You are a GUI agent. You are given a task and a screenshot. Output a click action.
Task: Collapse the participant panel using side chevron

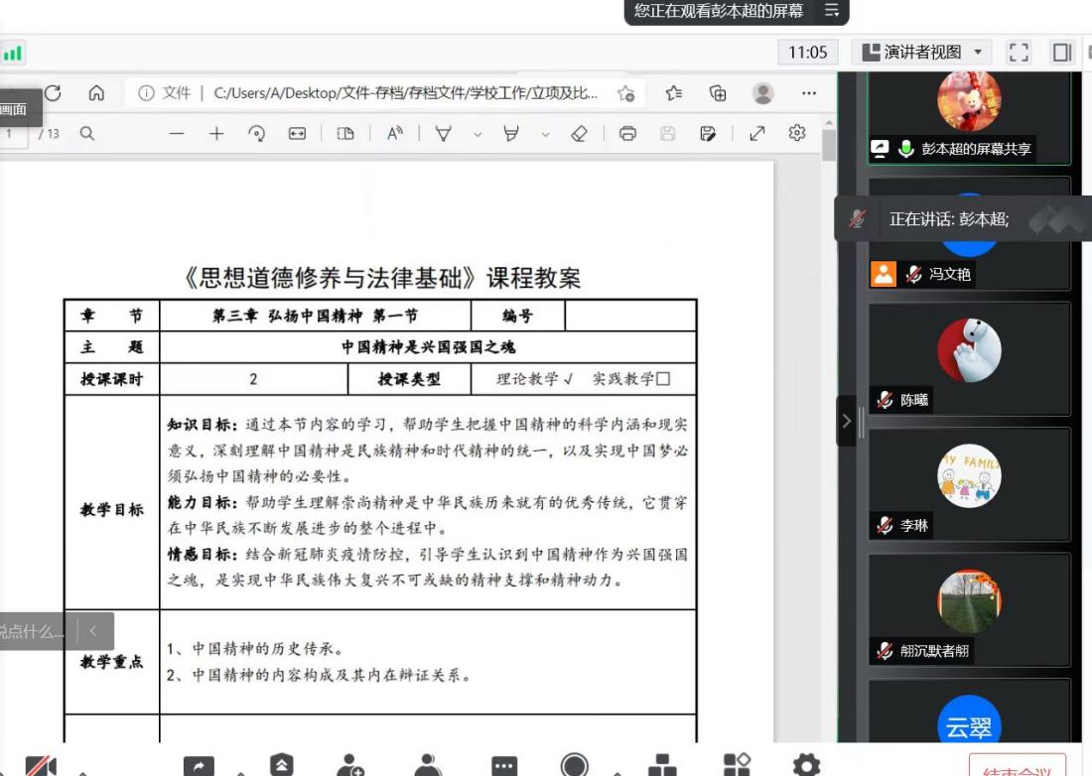coord(847,421)
